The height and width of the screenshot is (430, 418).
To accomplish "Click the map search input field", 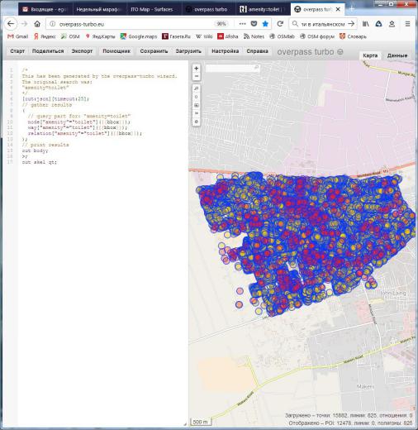I will pos(232,68).
